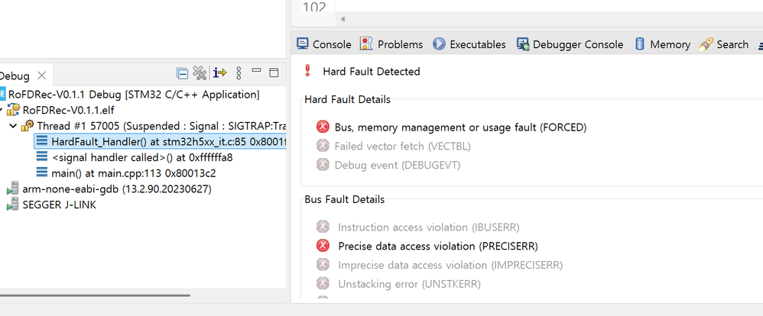The width and height of the screenshot is (763, 316).
Task: Click Remove All Terminated Launches icon
Action: (x=200, y=73)
